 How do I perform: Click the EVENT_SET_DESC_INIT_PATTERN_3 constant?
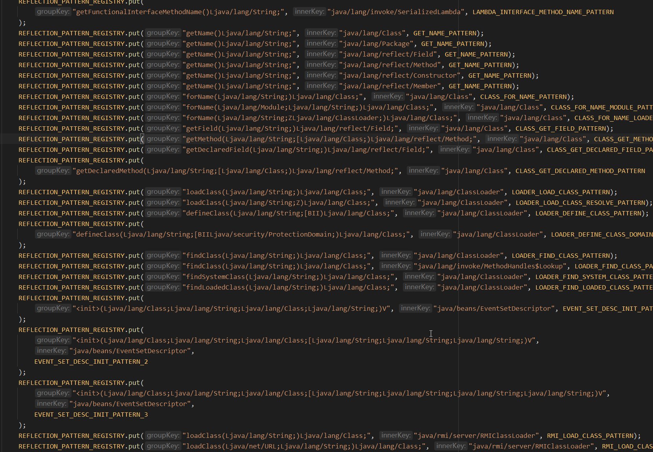point(91,415)
